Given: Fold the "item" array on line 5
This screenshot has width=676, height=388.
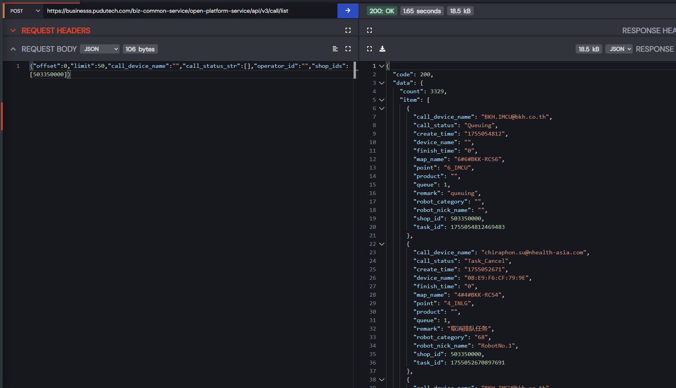Looking at the screenshot, I should pos(382,100).
